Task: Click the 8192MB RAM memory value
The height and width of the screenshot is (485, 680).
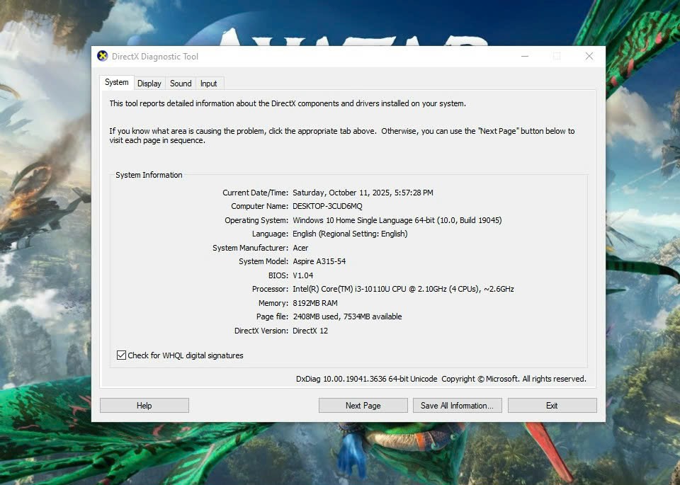Action: point(315,303)
